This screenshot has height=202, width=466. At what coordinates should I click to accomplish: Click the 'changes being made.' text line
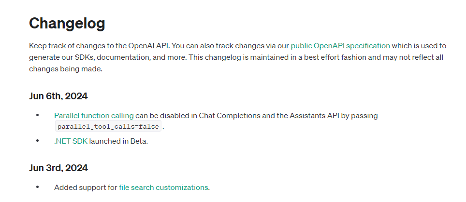click(x=66, y=69)
